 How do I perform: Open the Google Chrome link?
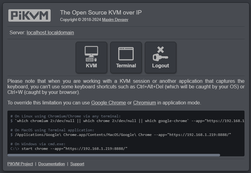[108, 103]
